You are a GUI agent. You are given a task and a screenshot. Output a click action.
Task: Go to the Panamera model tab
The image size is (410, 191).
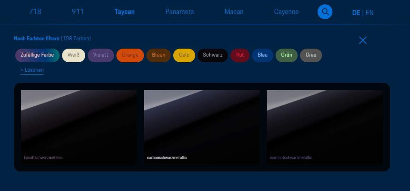pos(179,12)
